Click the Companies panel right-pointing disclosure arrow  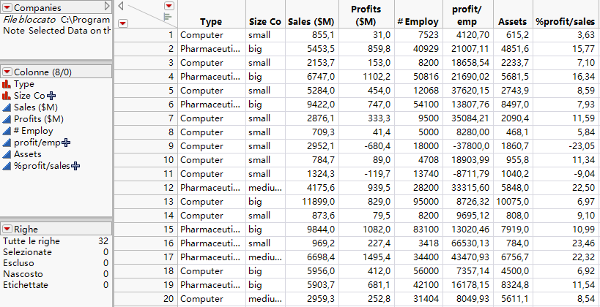(107, 7)
